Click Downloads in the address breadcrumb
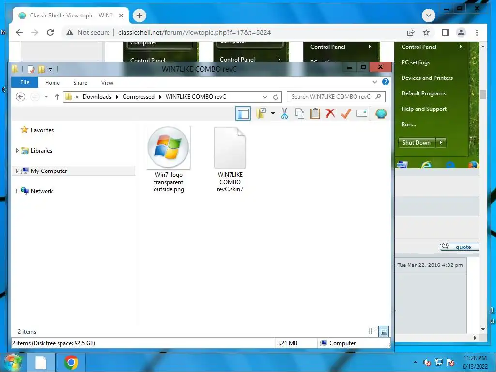Screen dimensions: 496x372 point(97,97)
